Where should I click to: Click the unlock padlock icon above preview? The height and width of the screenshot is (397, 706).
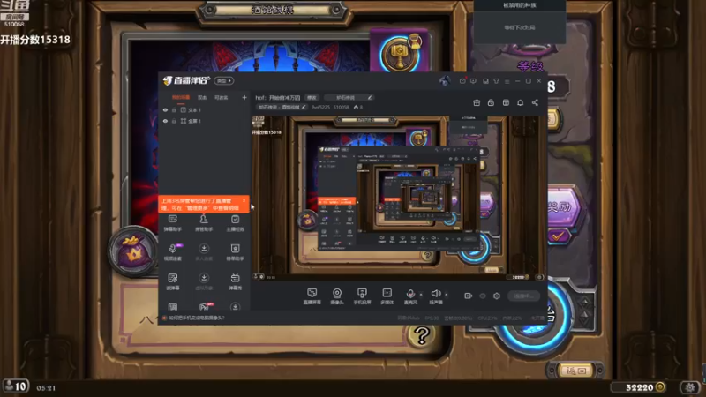click(491, 102)
